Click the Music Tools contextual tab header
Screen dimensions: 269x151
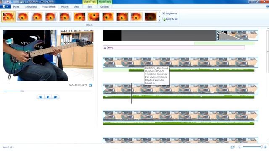coord(105,2)
